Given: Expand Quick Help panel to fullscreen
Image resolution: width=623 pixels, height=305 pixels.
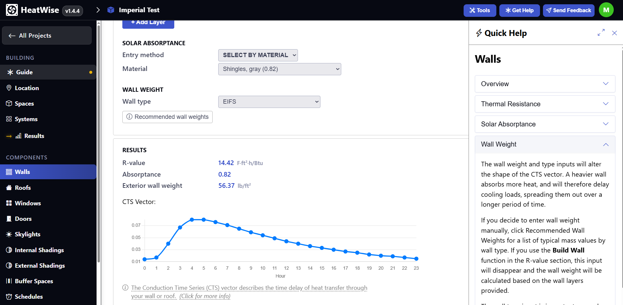Looking at the screenshot, I should pos(601,33).
